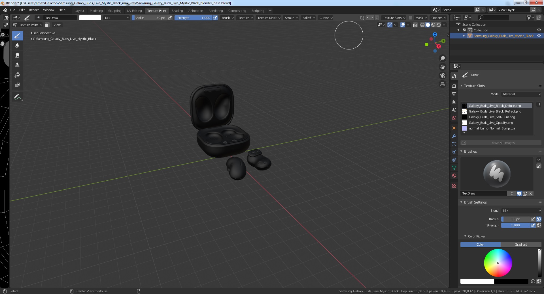Image resolution: width=544 pixels, height=294 pixels.
Task: Open the Output properties tab
Action: click(454, 94)
